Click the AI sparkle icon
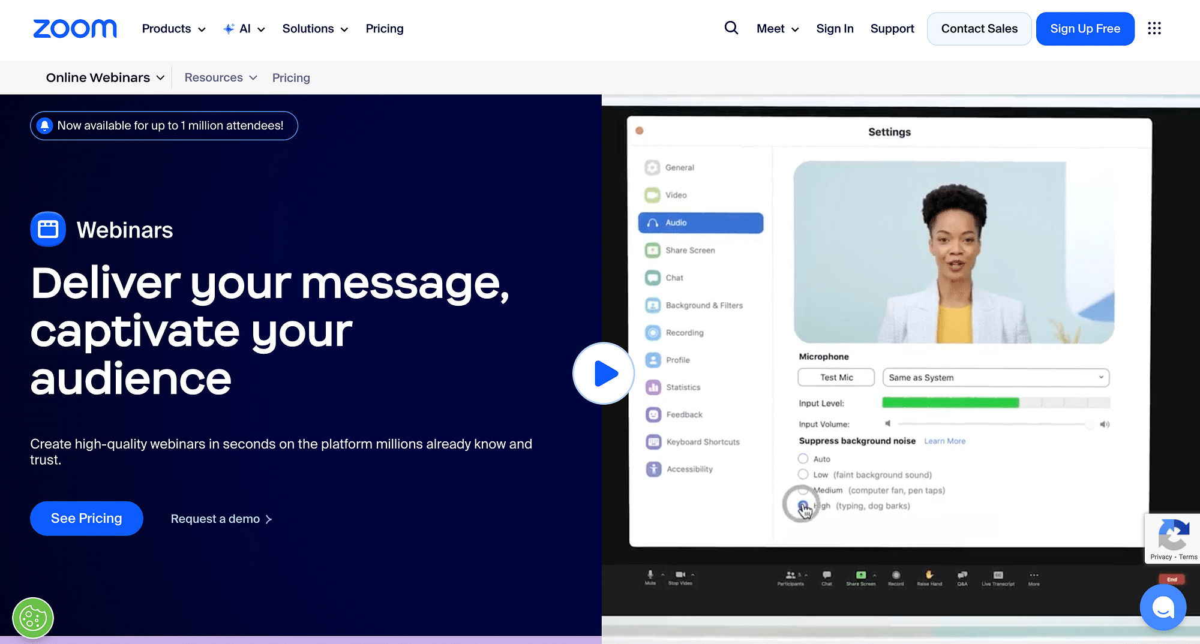This screenshot has width=1200, height=644. [x=229, y=29]
